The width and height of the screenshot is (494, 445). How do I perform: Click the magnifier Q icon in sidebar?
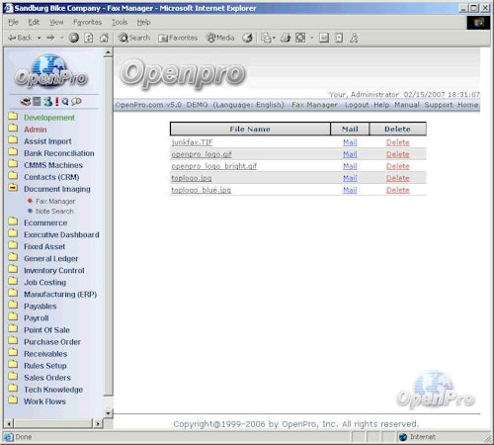pos(65,102)
